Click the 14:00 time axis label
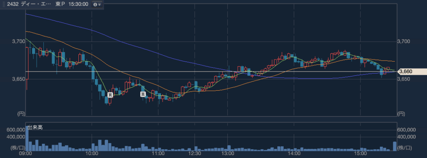Viewport: 427px width, 158px height. [x=294, y=154]
